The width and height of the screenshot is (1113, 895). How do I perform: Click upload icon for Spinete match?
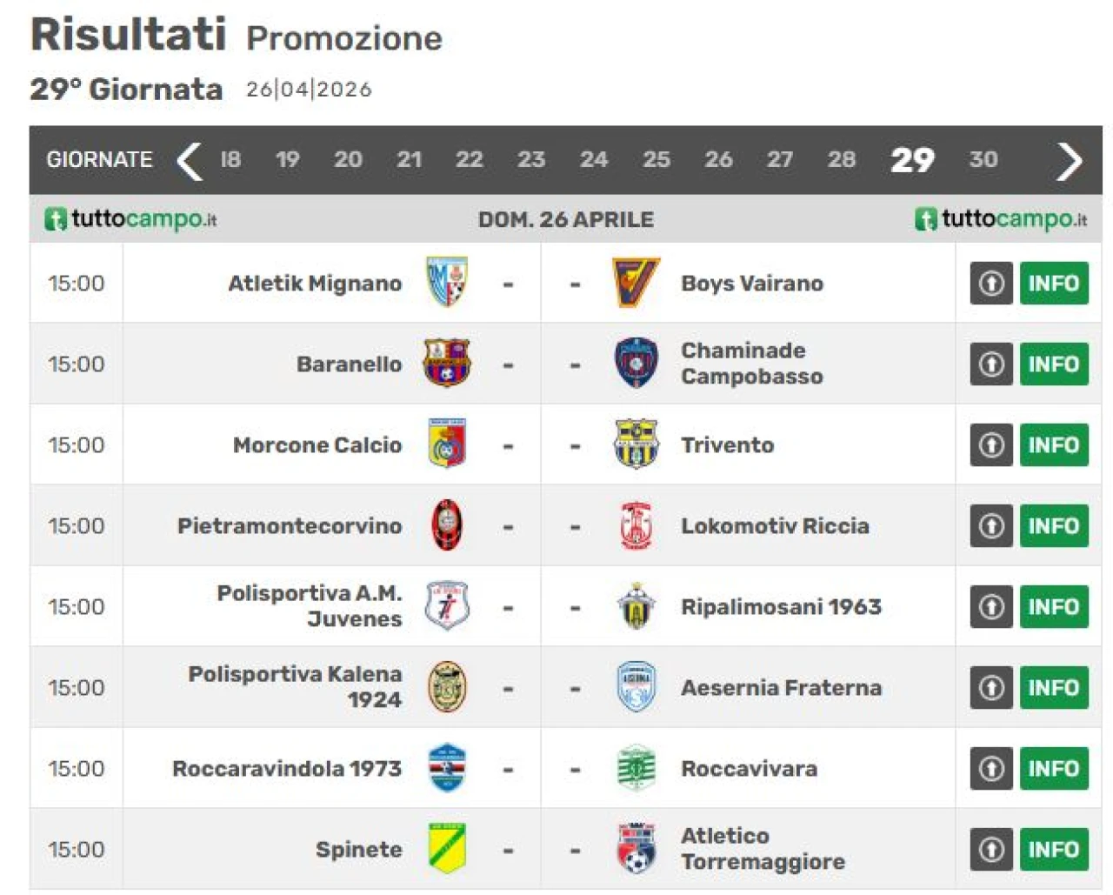[991, 849]
